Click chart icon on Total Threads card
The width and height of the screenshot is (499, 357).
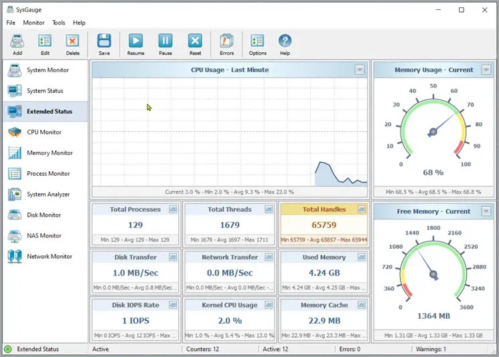pyautogui.click(x=269, y=209)
